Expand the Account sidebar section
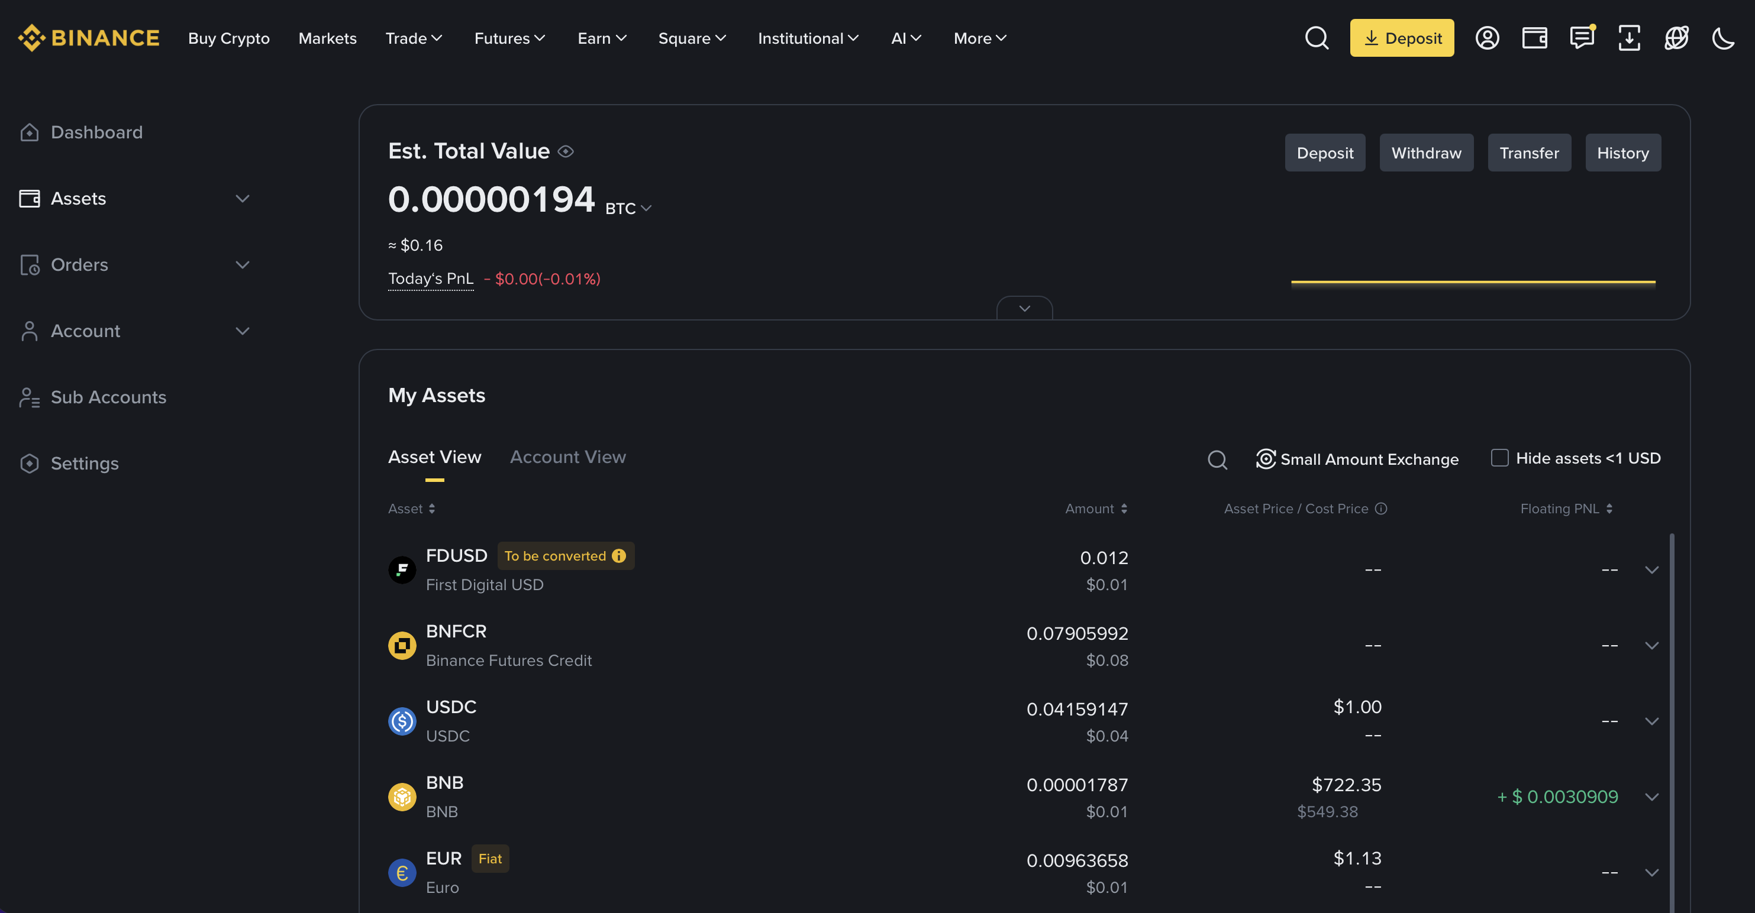 [243, 331]
